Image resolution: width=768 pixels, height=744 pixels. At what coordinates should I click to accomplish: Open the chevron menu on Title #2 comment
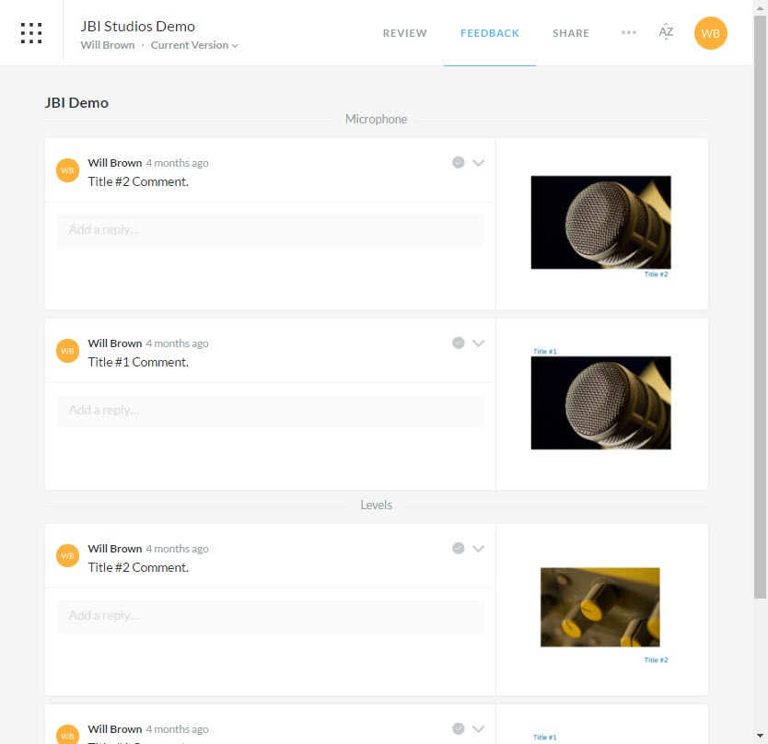478,162
